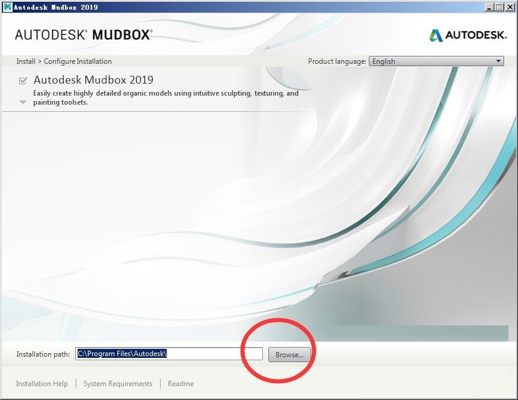Expand the Mudbox 2019 details triangle
The height and width of the screenshot is (400, 518).
coord(23,102)
